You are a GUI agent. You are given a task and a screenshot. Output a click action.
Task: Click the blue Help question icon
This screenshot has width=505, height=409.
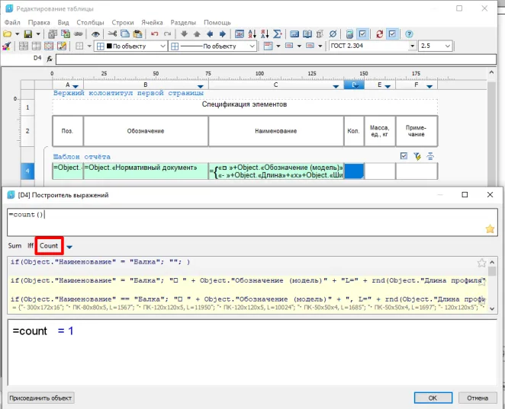(410, 34)
